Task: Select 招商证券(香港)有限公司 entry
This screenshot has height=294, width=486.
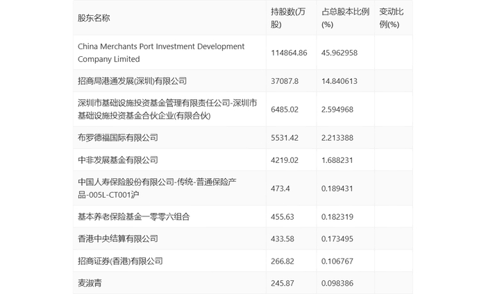Action: point(120,261)
